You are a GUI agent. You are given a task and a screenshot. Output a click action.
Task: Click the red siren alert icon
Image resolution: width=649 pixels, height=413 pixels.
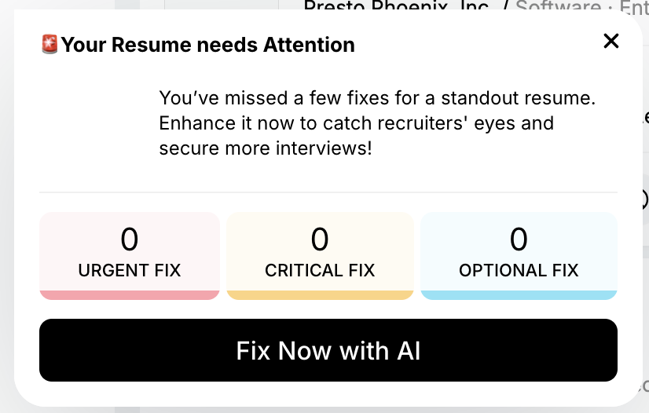(x=49, y=45)
